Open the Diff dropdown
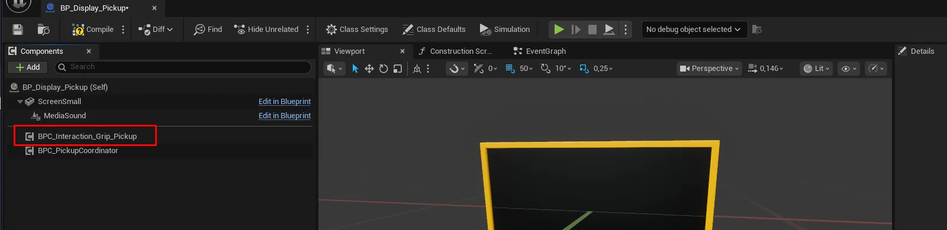Viewport: 947px width, 230px height. coord(156,30)
